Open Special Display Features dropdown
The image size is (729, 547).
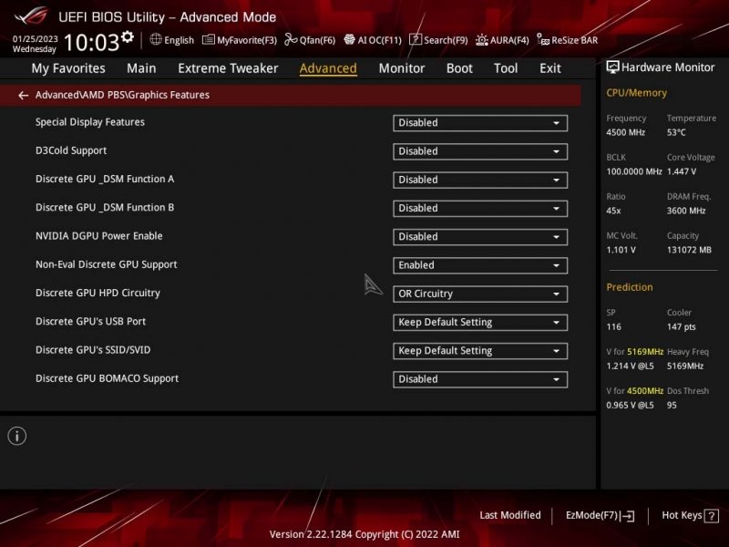point(480,123)
